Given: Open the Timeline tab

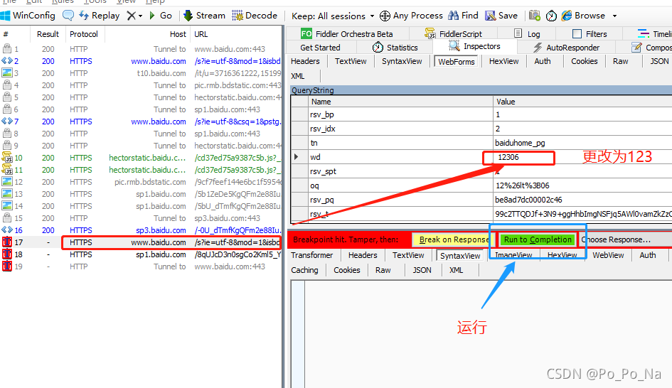Looking at the screenshot, I should coord(655,34).
